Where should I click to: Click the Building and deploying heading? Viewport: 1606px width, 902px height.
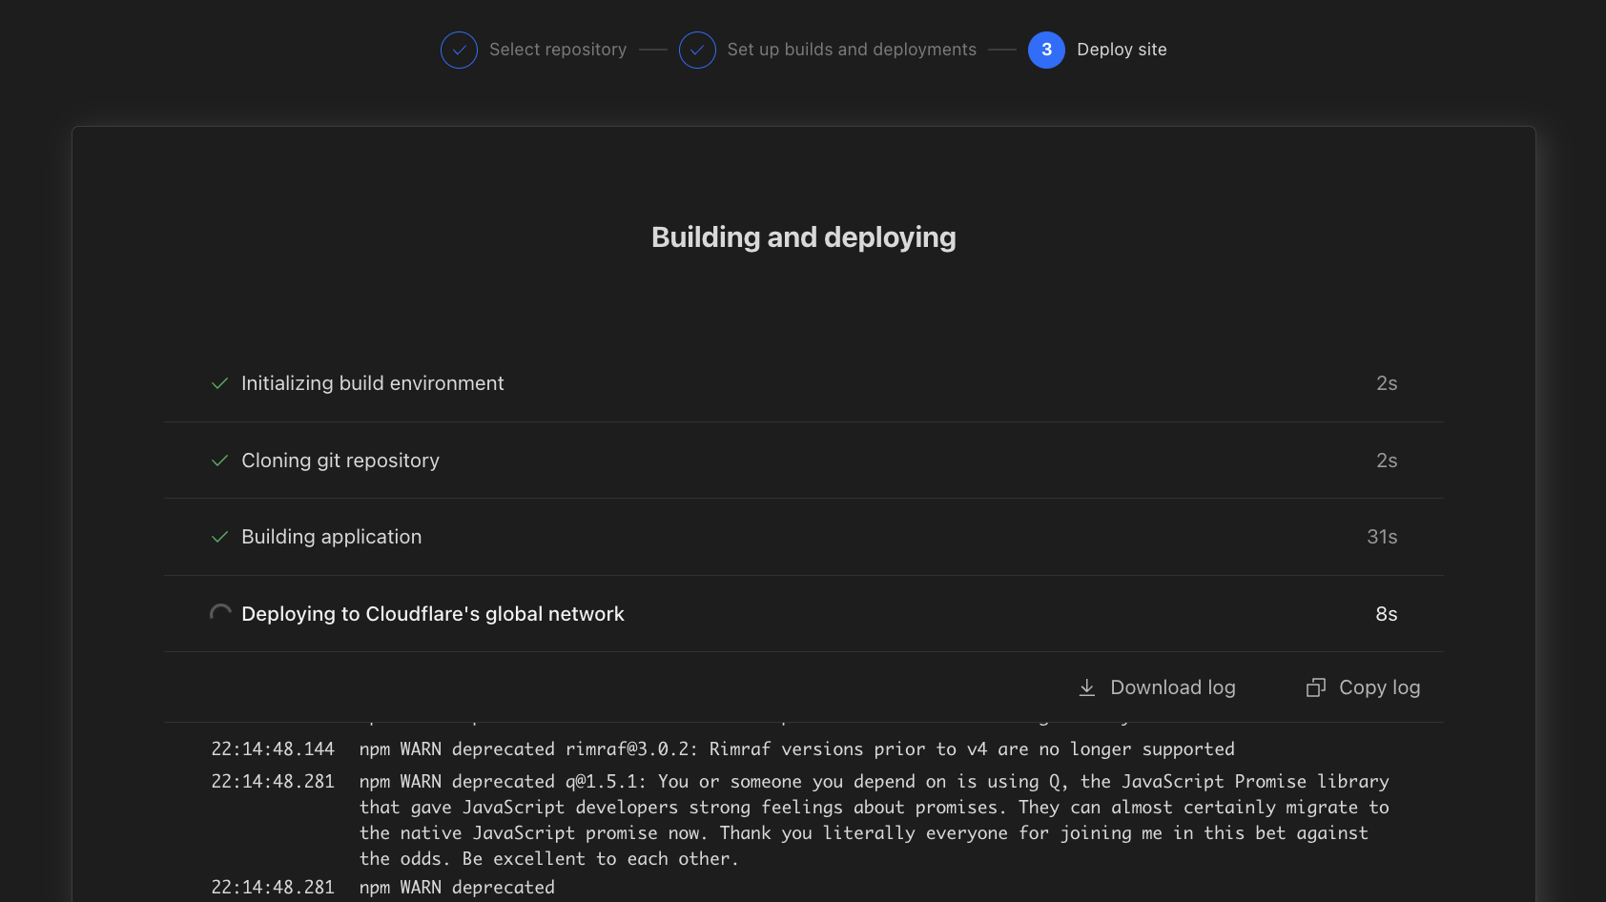tap(803, 237)
